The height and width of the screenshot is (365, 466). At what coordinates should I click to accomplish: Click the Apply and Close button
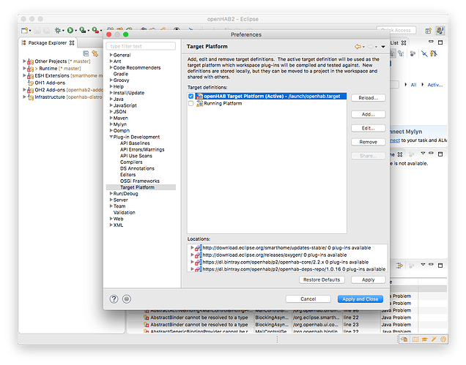pos(360,298)
